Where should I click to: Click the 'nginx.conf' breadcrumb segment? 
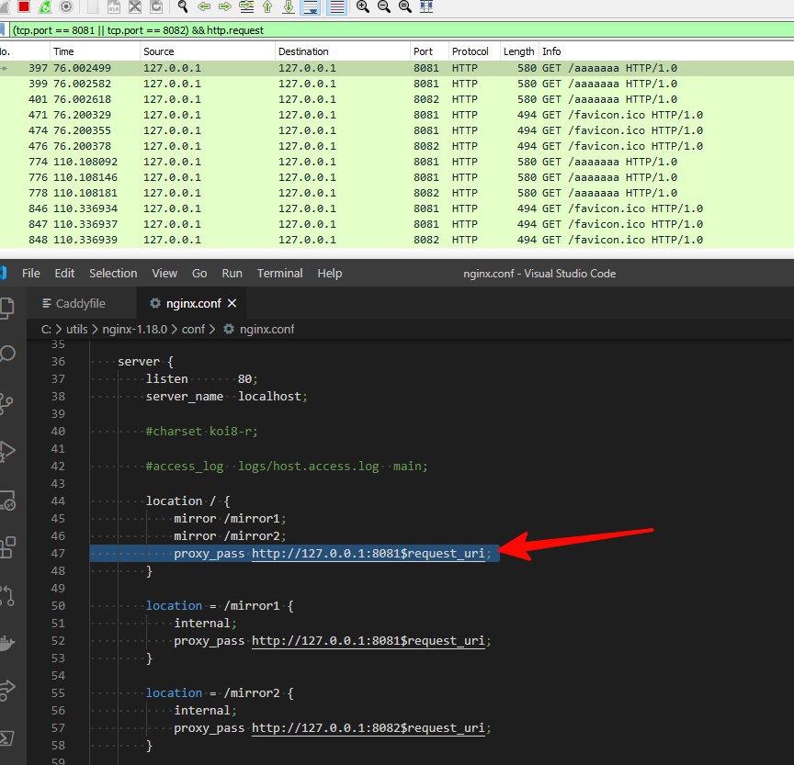click(267, 329)
